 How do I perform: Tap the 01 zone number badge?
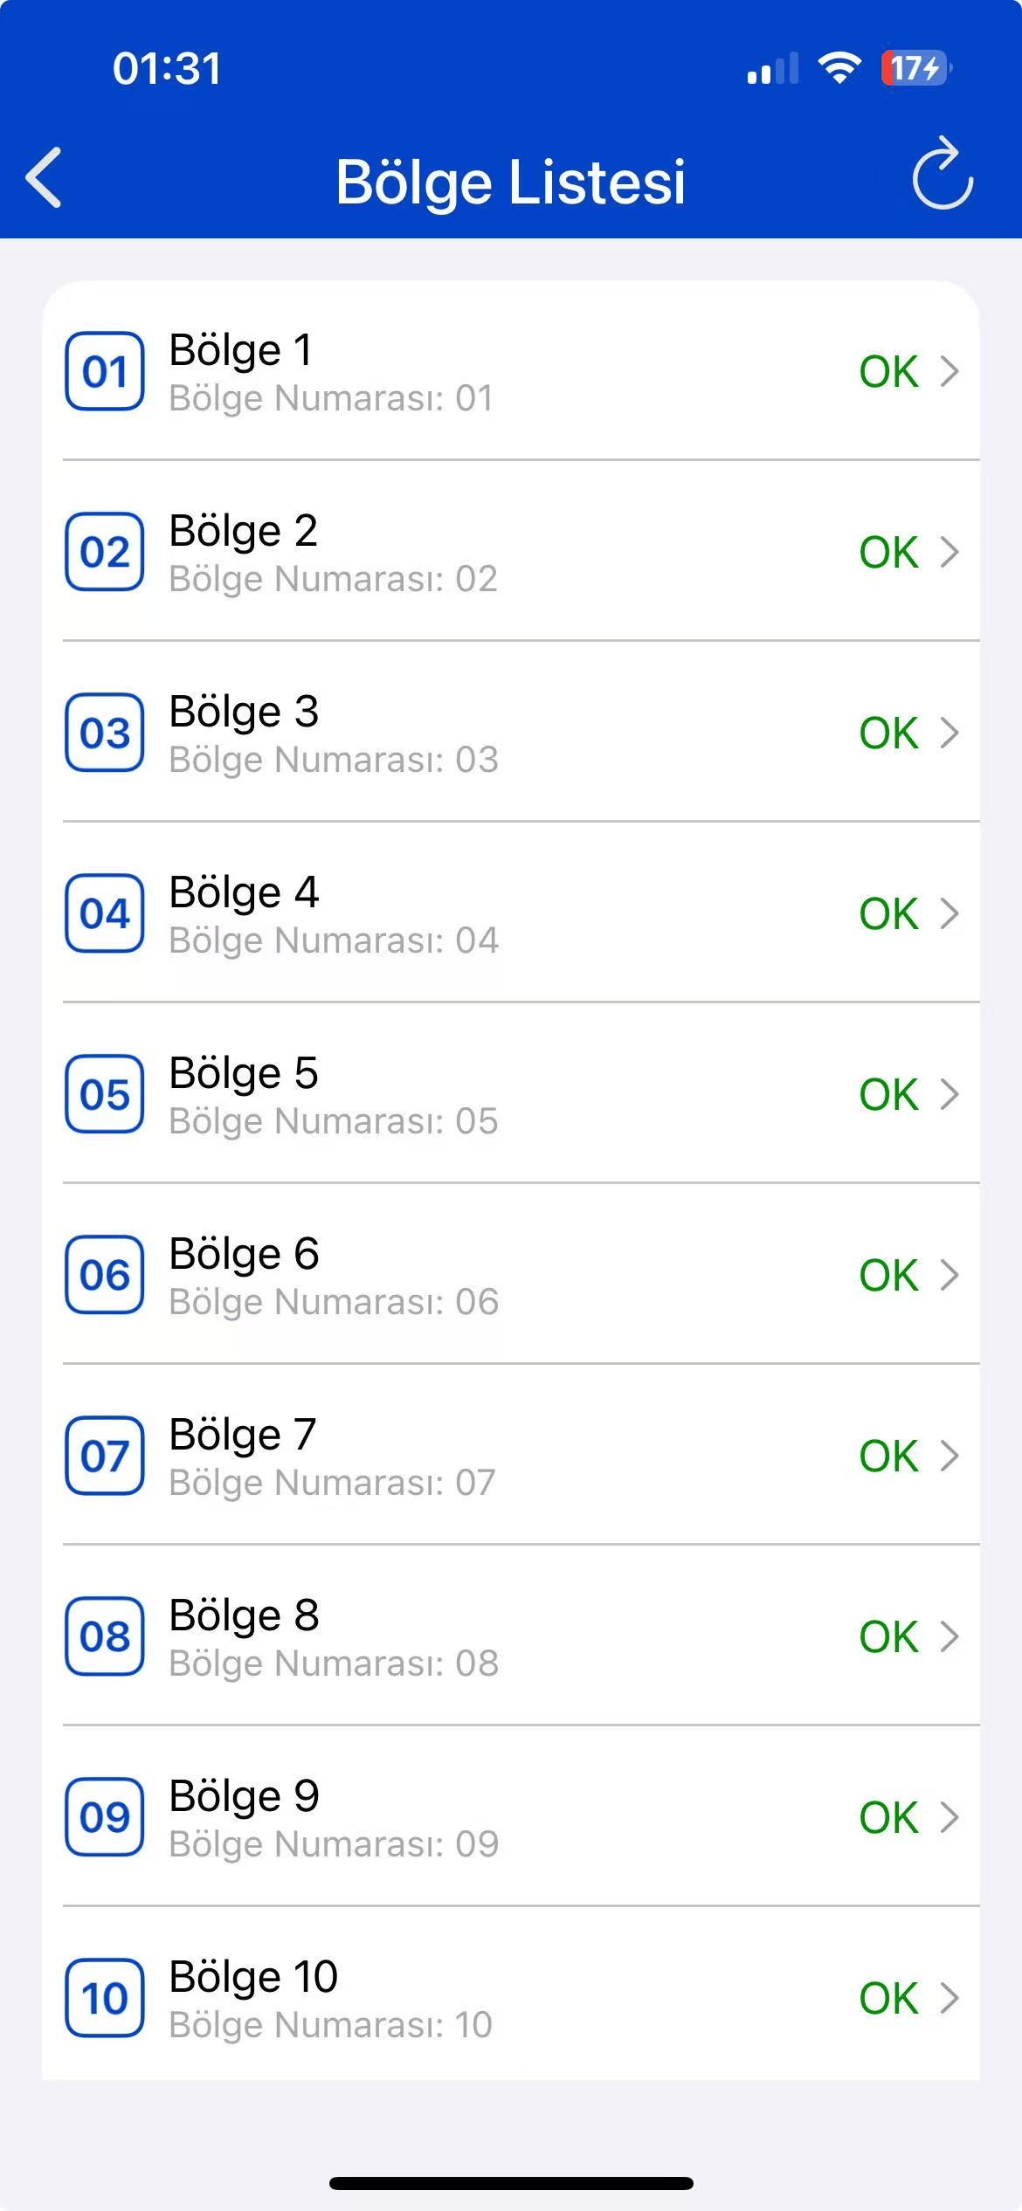pos(105,372)
